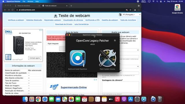This screenshot has height=104, width=185.
Task: Click the Download de Drivers link
Action: pos(64,24)
